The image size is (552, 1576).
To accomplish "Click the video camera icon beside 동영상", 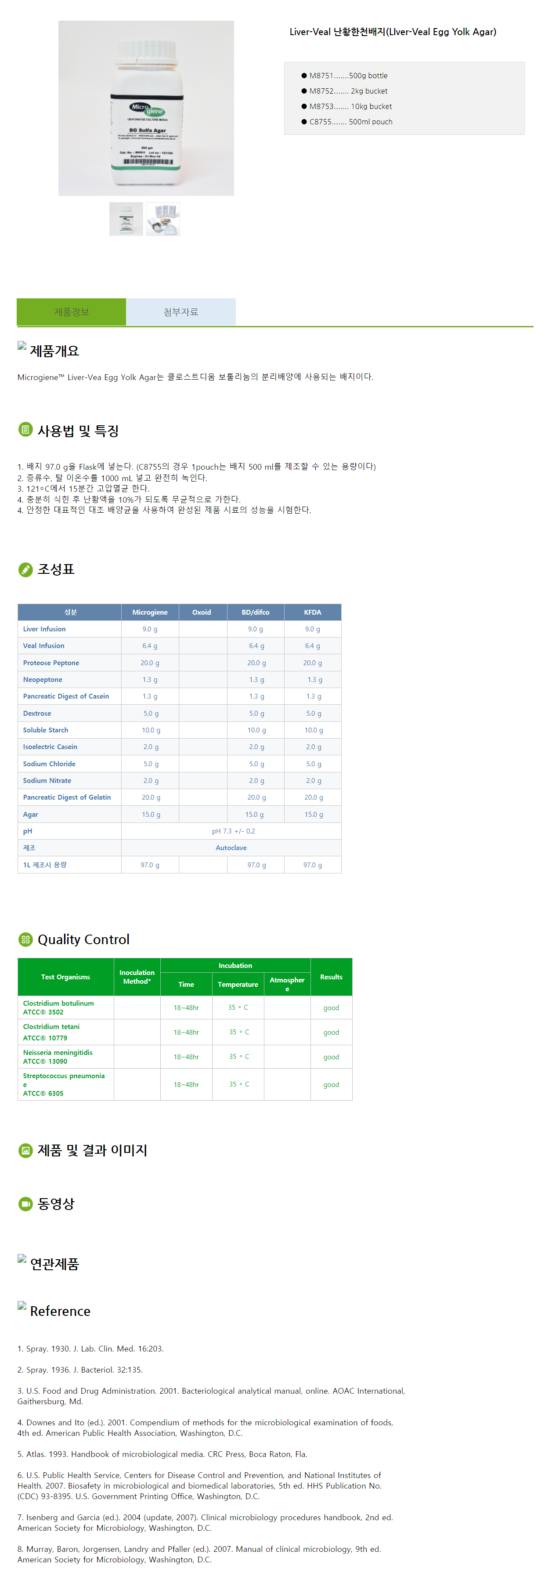I will (25, 1203).
